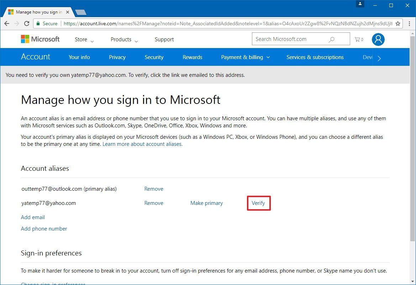Screen dimensions: 416x285
Task: Click the scrollbar down arrow
Action: pos(412,281)
